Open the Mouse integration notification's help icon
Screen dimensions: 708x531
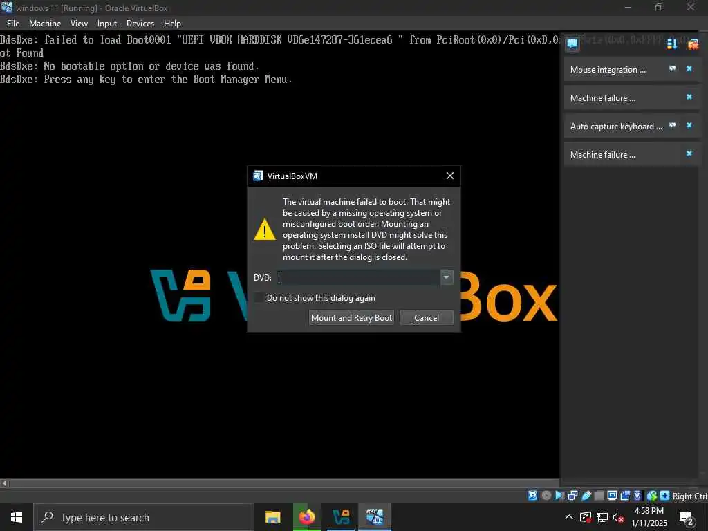672,68
